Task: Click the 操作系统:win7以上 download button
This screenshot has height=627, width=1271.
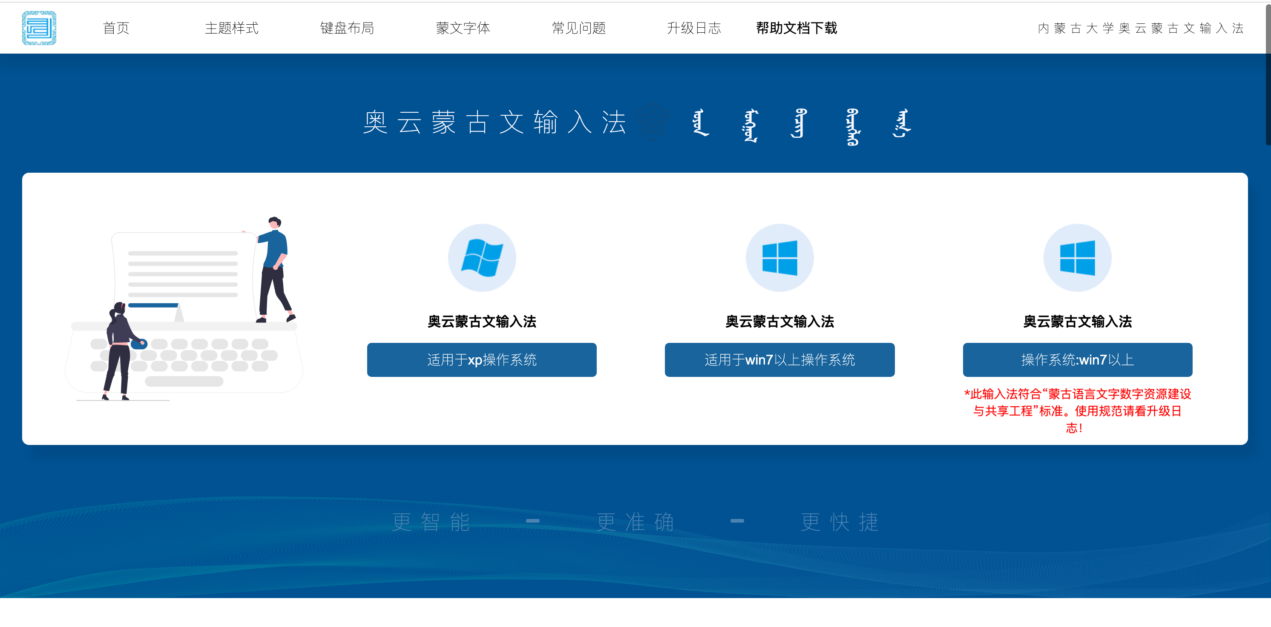Action: click(1077, 360)
